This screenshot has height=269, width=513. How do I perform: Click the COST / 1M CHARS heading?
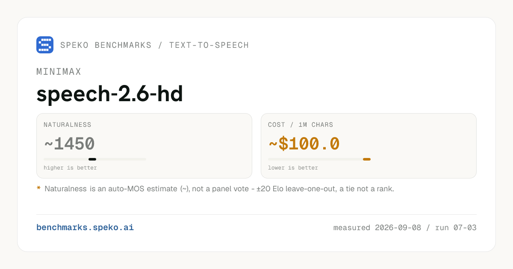tap(301, 125)
